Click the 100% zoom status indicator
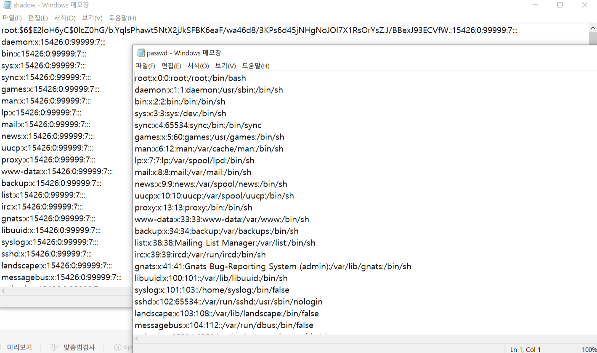 click(589, 349)
